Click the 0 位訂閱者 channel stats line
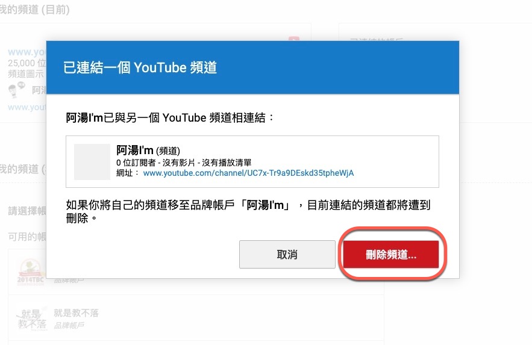Viewport: 532px width, 345px height. (184, 163)
